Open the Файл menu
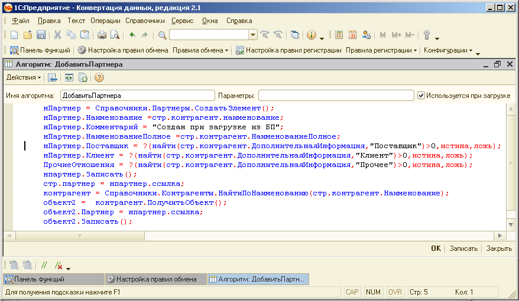 click(x=21, y=21)
